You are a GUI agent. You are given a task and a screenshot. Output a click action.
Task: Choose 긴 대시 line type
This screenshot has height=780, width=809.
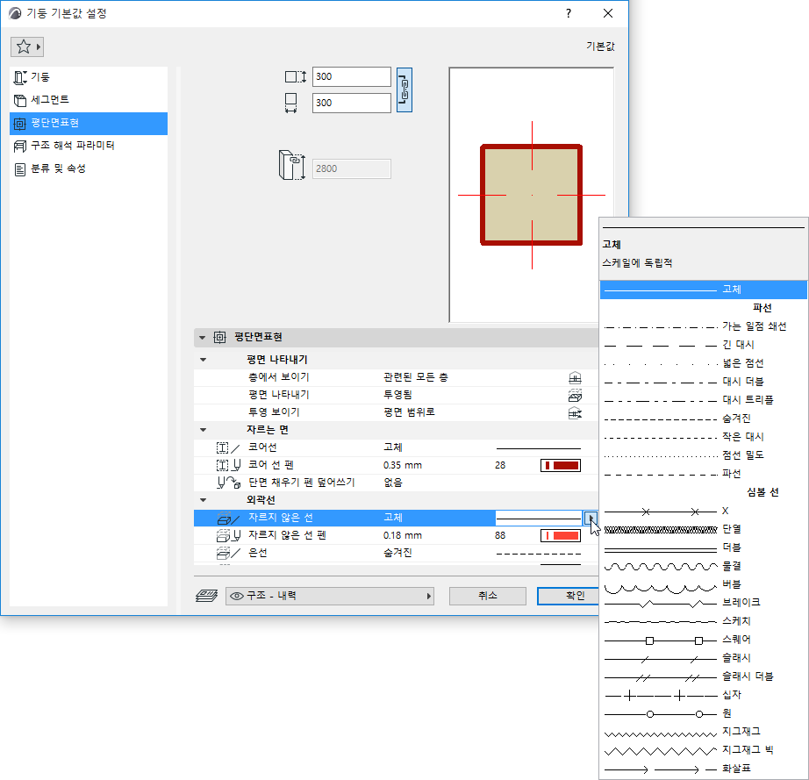coord(704,345)
